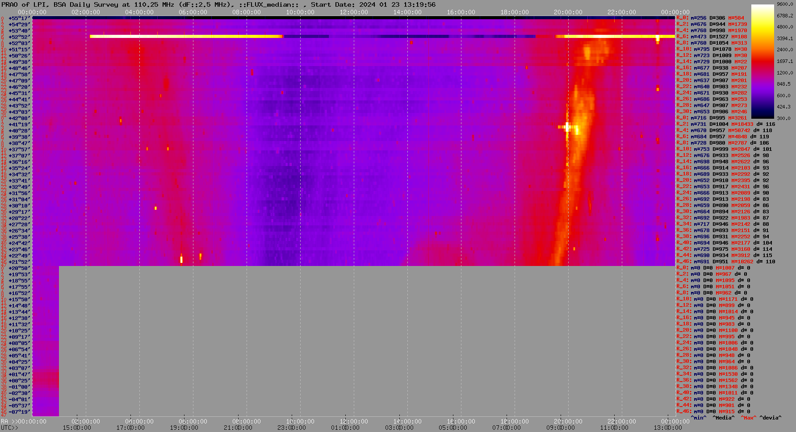Click the '848.5' color scale value
The image size is (796, 432).
tap(783, 84)
